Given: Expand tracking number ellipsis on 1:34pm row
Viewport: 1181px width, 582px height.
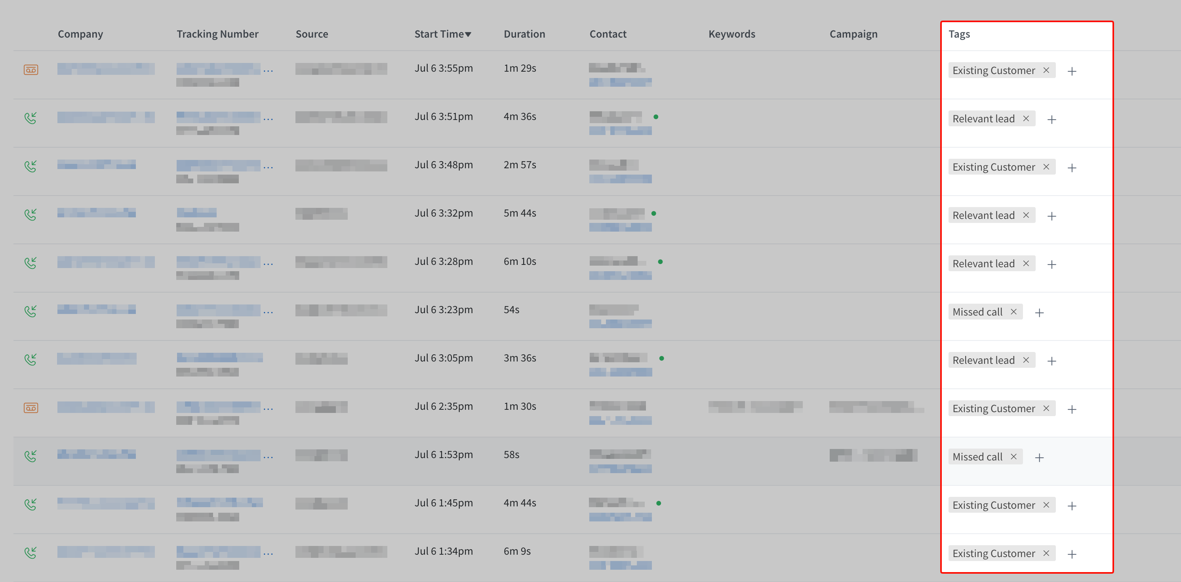Looking at the screenshot, I should tap(268, 554).
